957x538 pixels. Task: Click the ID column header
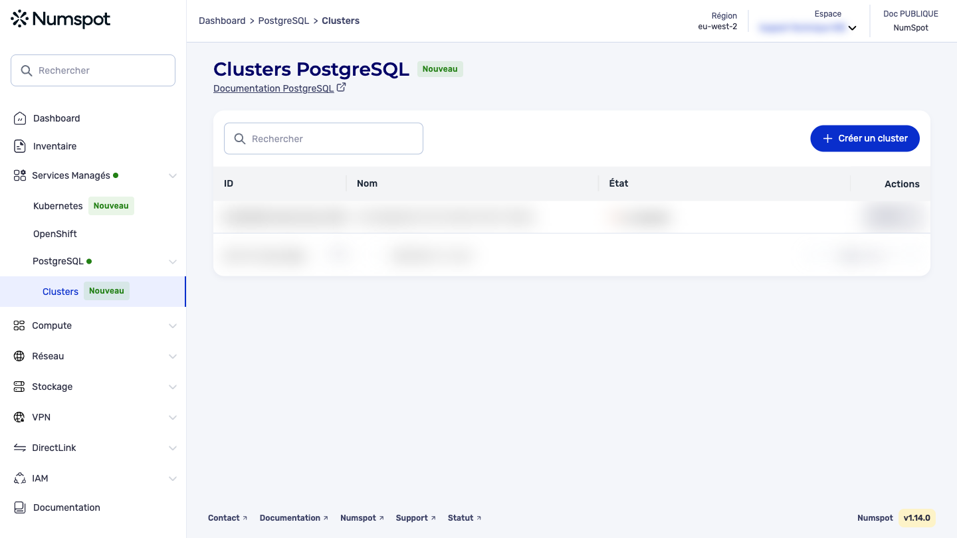229,183
